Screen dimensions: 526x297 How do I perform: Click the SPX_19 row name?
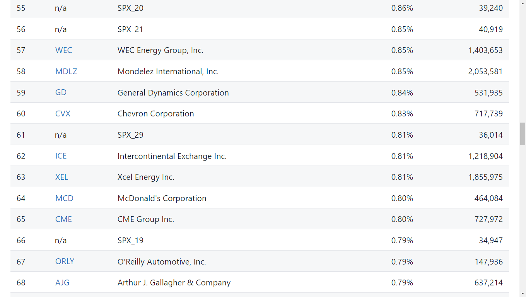[130, 241]
